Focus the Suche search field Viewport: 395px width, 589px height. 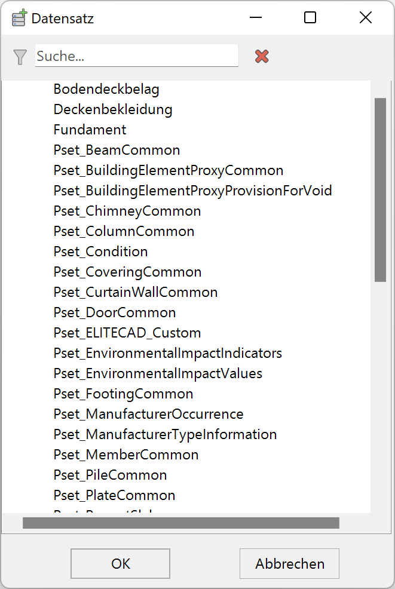[x=137, y=56]
